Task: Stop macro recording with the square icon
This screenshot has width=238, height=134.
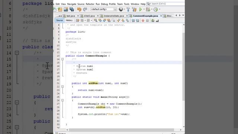Action: click(x=147, y=20)
